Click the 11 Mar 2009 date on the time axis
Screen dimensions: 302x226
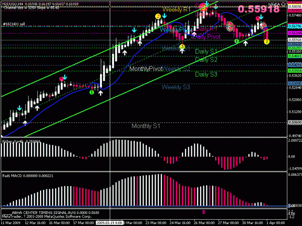point(11,223)
